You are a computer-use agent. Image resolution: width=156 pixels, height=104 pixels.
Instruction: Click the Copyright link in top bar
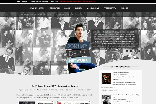pos(78,2)
